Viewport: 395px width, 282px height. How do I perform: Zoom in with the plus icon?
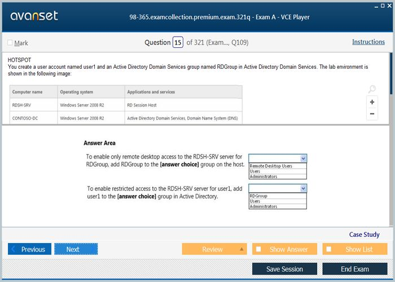[x=372, y=102]
